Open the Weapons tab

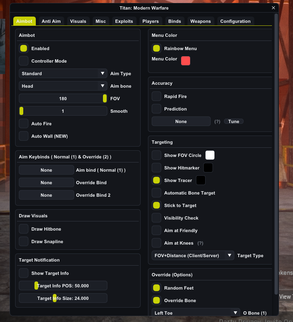pyautogui.click(x=201, y=21)
